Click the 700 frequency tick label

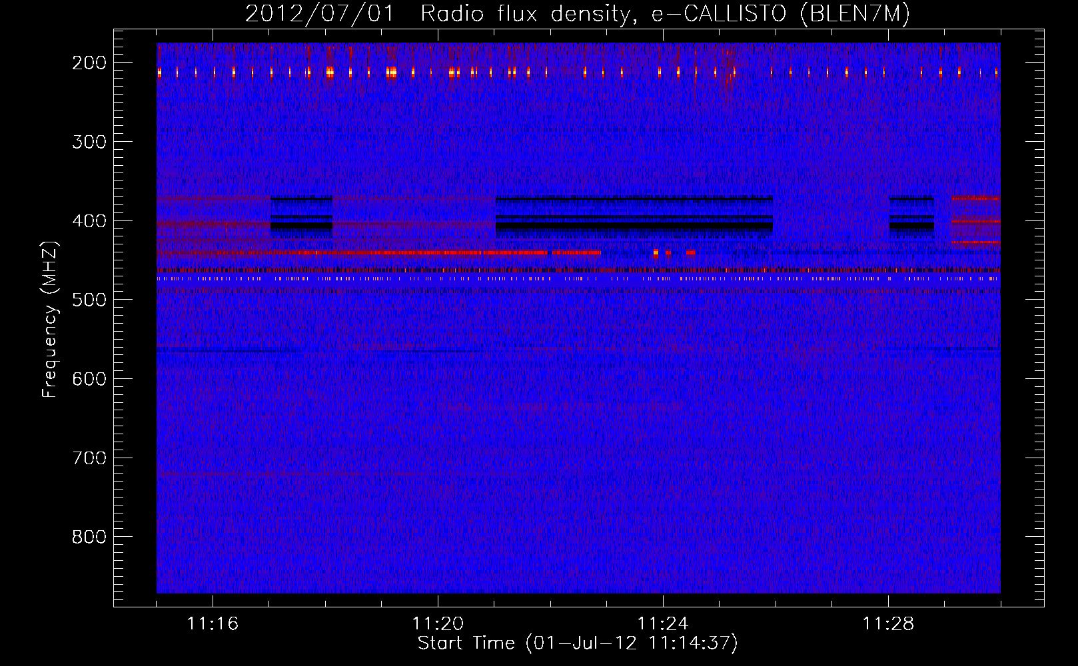pyautogui.click(x=89, y=458)
